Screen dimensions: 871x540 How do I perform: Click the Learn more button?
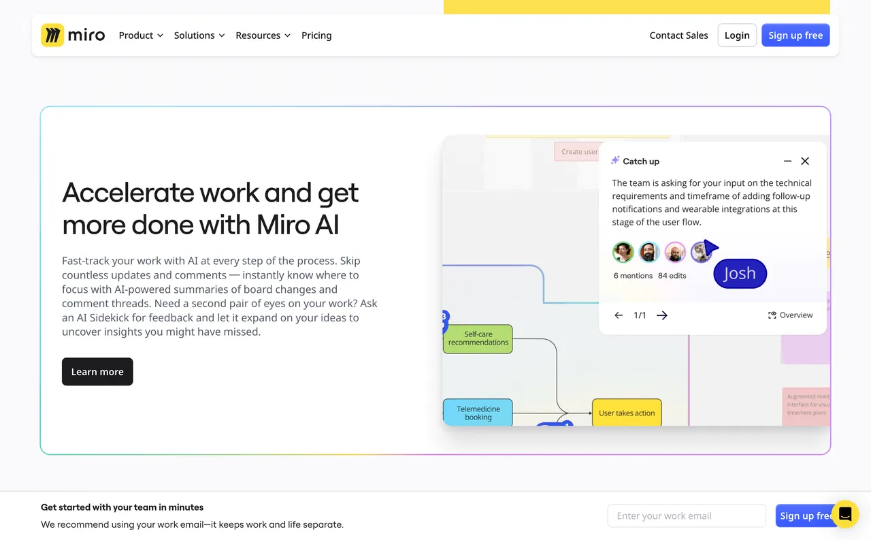tap(97, 372)
